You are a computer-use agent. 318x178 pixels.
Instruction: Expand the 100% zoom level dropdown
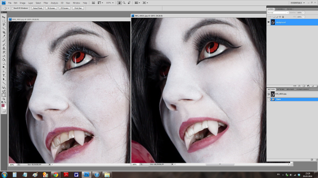point(110,3)
